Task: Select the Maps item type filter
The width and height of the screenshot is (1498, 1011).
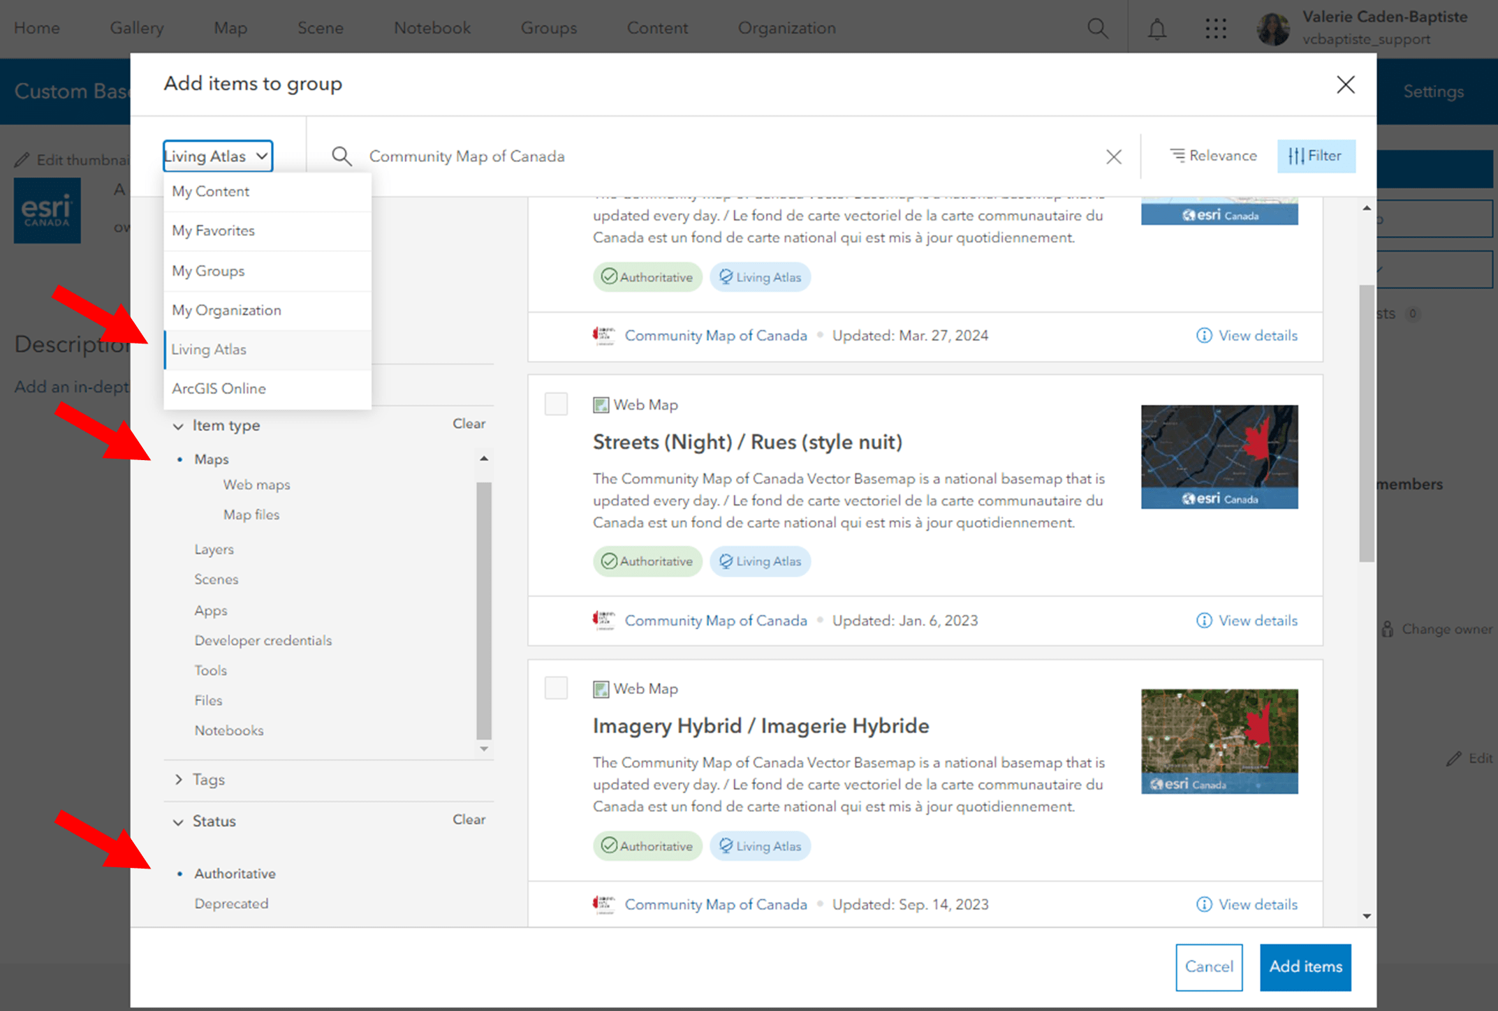Action: tap(212, 459)
